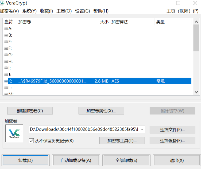Image resolution: width=201 pixels, height=169 pixels.
Task: Open 加密卷属性(X)... dialog
Action: [x=101, y=111]
